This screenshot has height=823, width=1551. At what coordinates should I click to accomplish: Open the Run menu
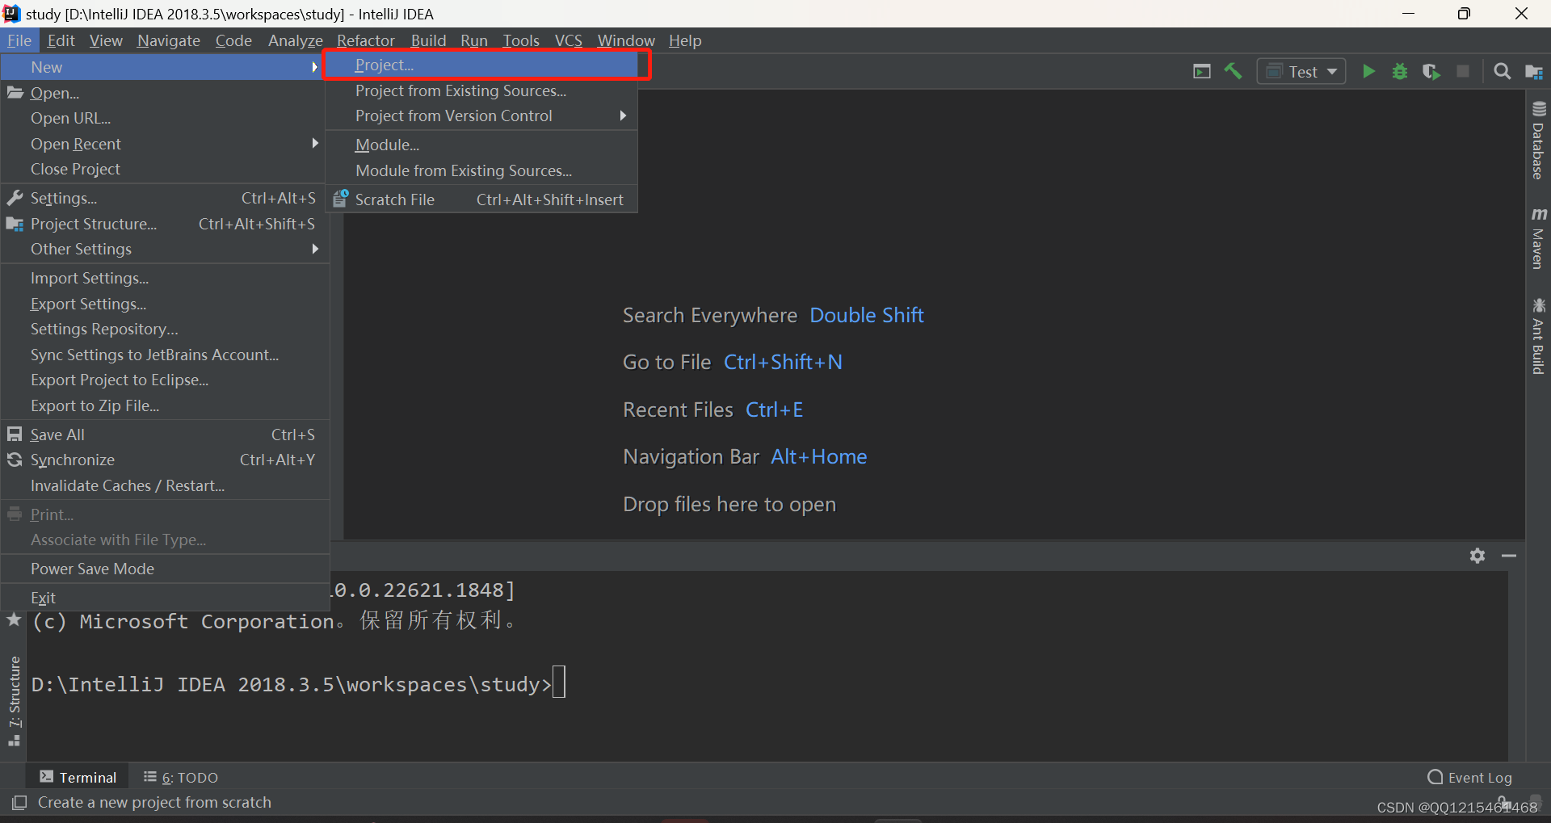[x=474, y=40]
